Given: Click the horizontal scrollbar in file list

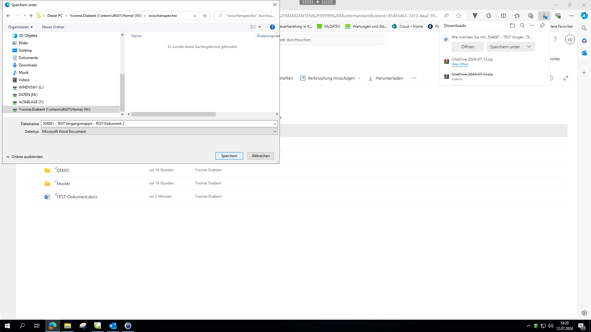Looking at the screenshot, I should [173, 114].
